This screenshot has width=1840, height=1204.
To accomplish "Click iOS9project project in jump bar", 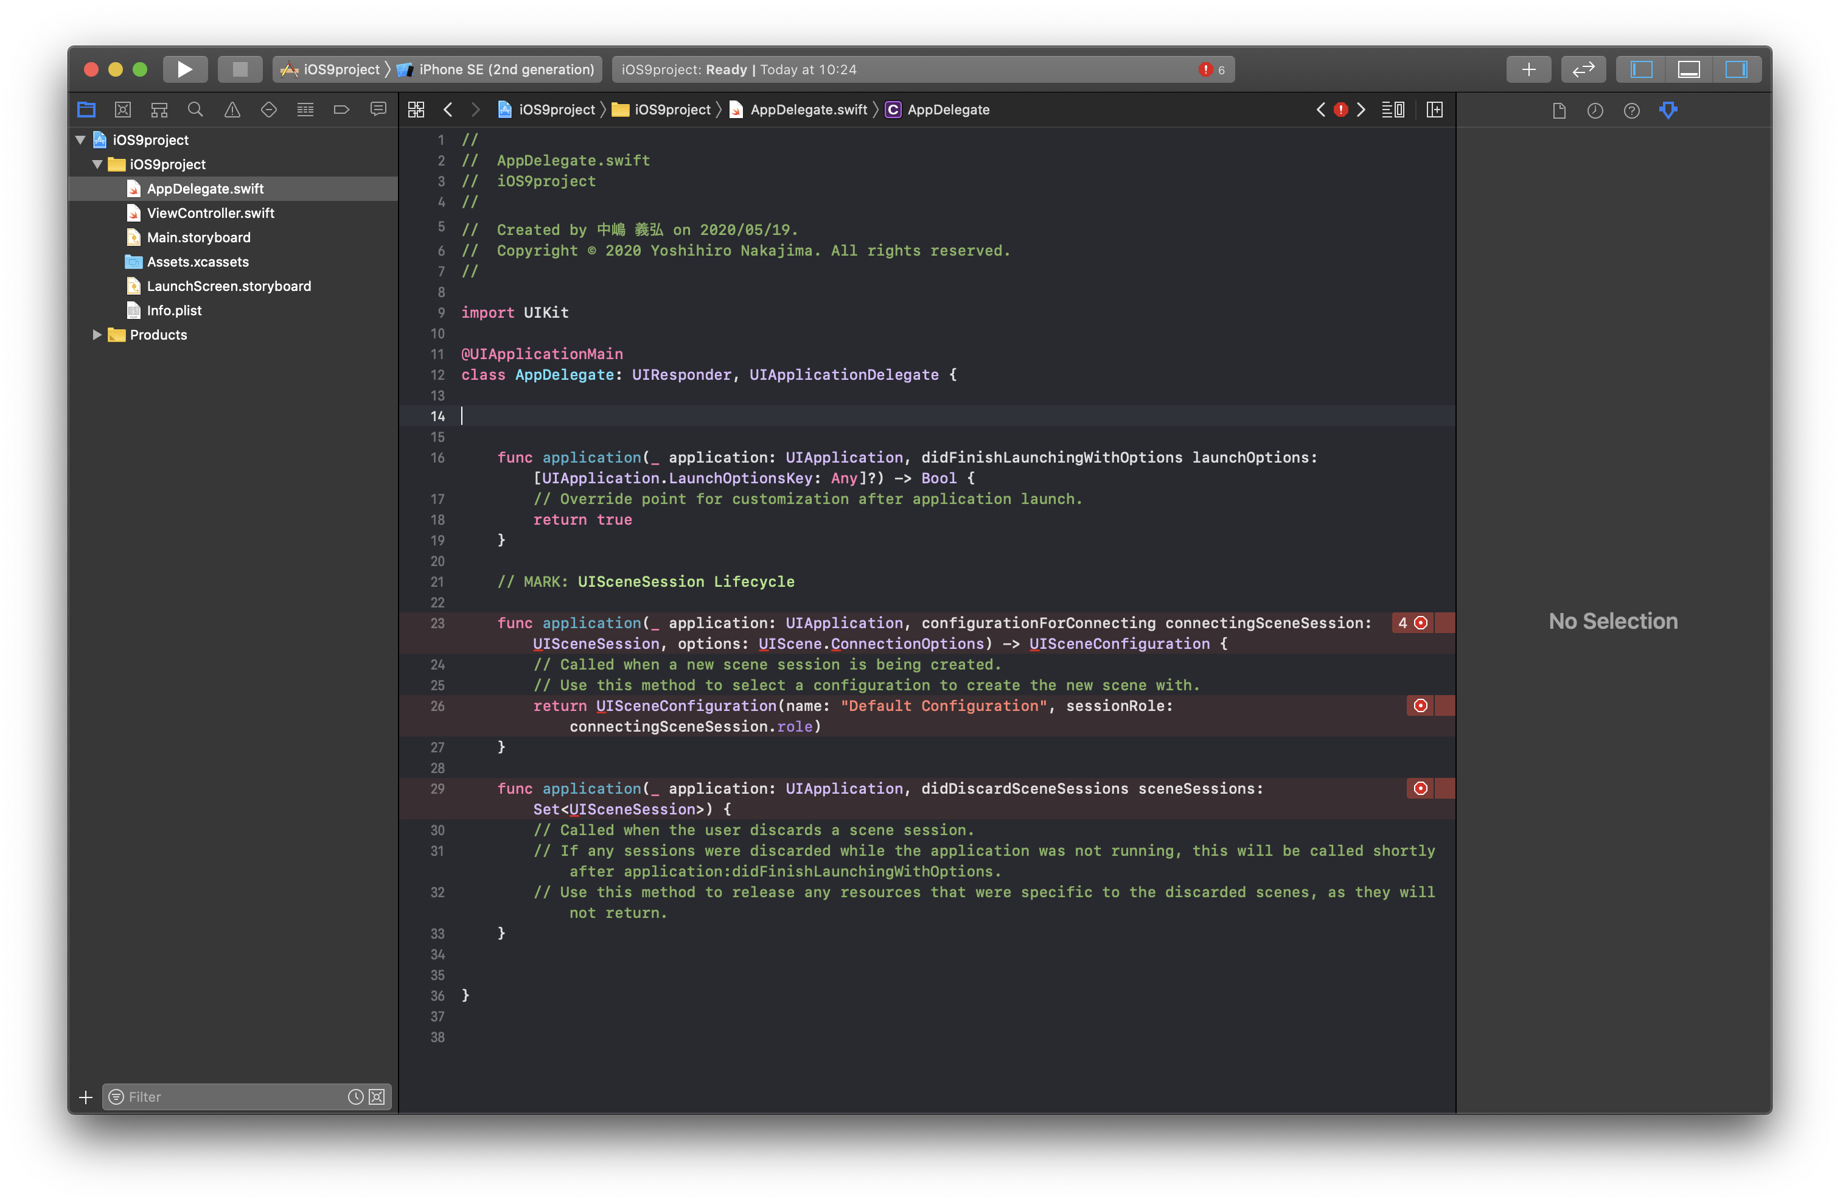I will tap(546, 110).
